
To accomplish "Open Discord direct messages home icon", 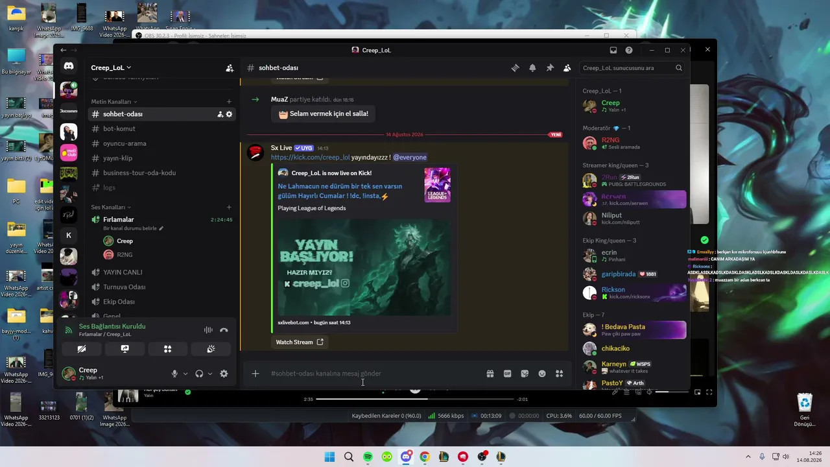I will pyautogui.click(x=69, y=66).
